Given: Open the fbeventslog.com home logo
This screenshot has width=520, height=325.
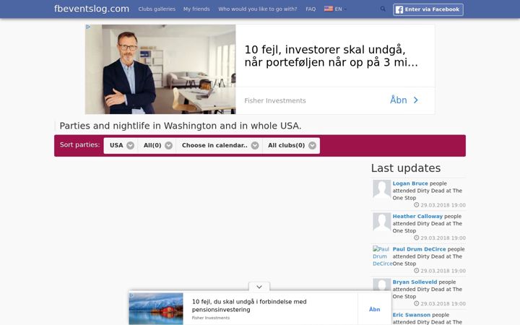Looking at the screenshot, I should tap(92, 9).
